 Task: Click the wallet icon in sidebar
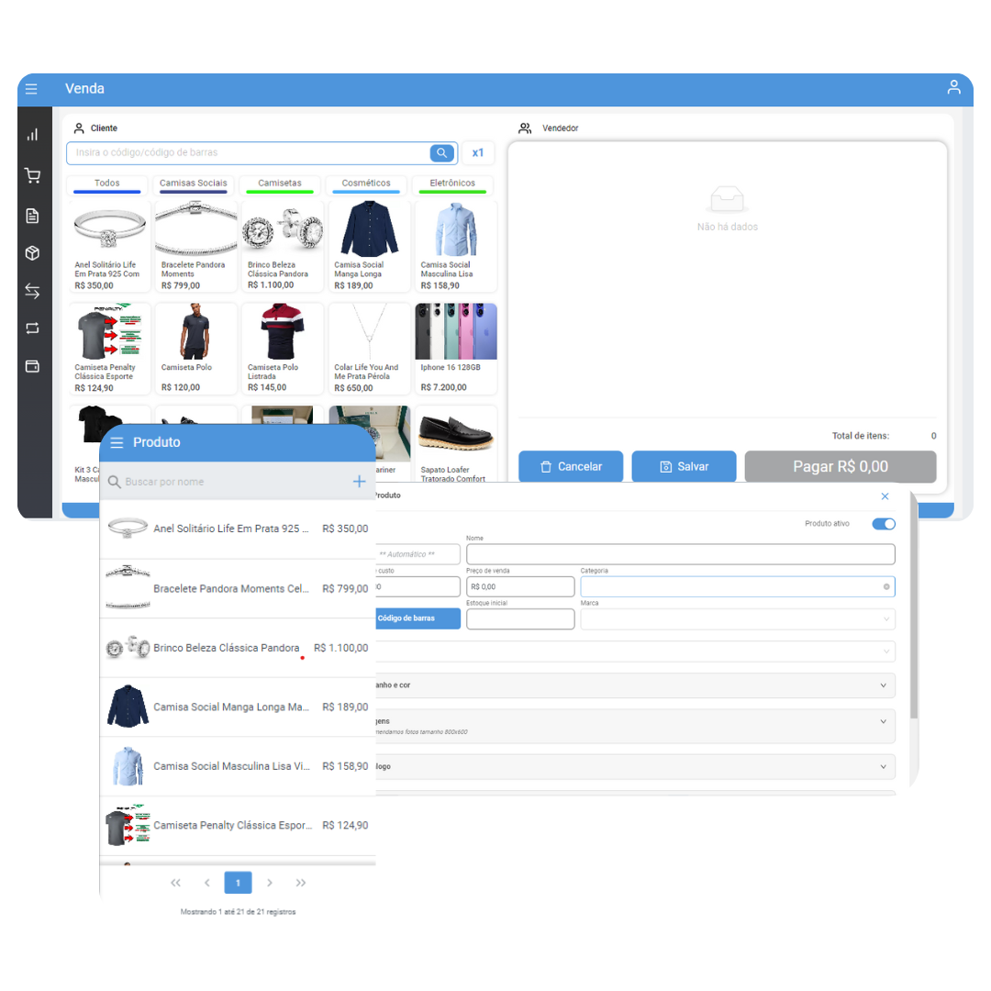(32, 366)
